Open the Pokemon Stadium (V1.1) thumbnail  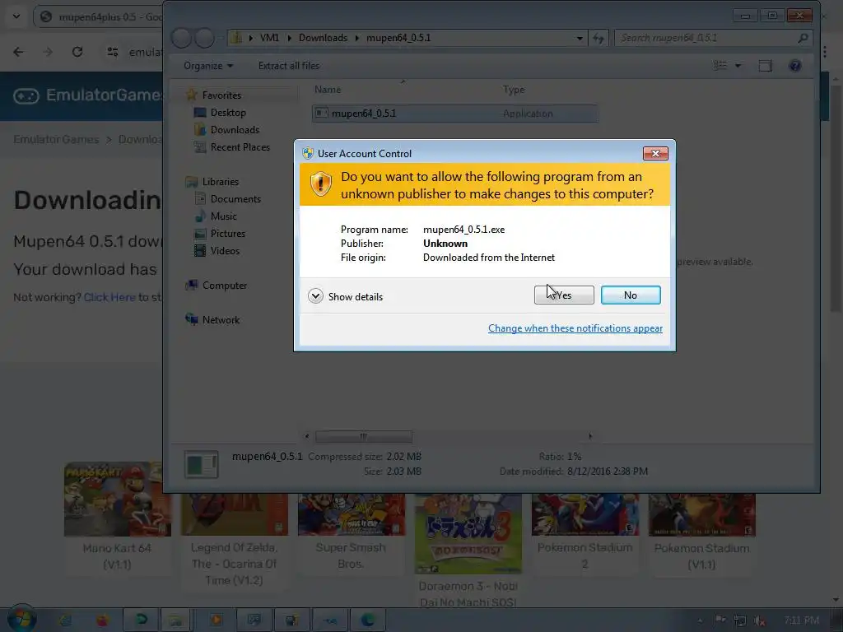tap(701, 515)
